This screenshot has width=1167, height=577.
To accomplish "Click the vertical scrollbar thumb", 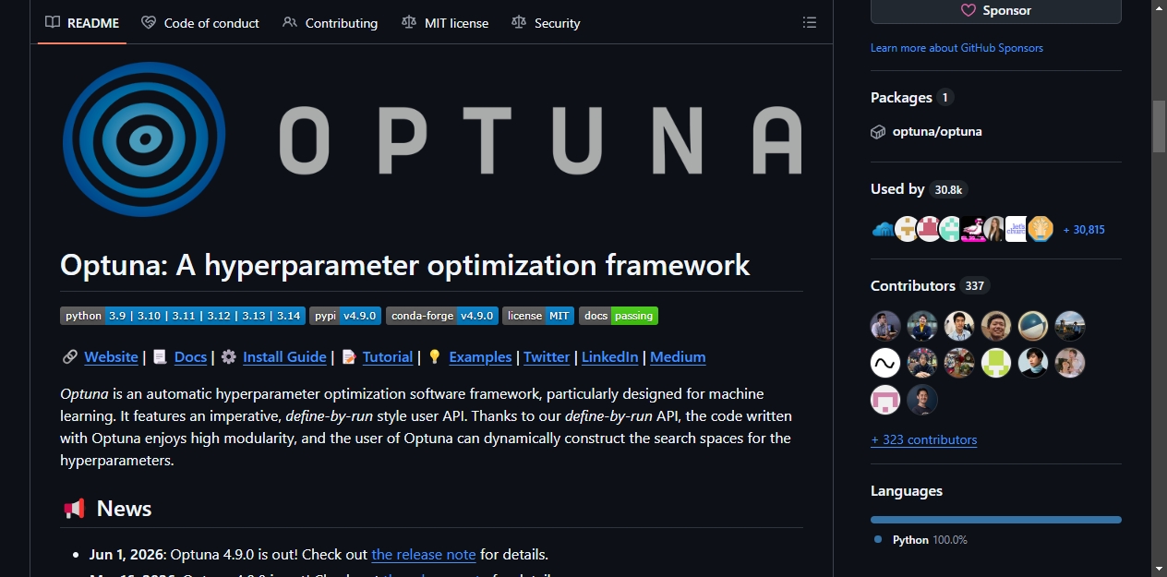I will (1160, 126).
